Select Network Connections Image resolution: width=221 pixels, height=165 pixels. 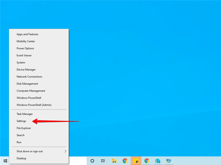point(39,77)
